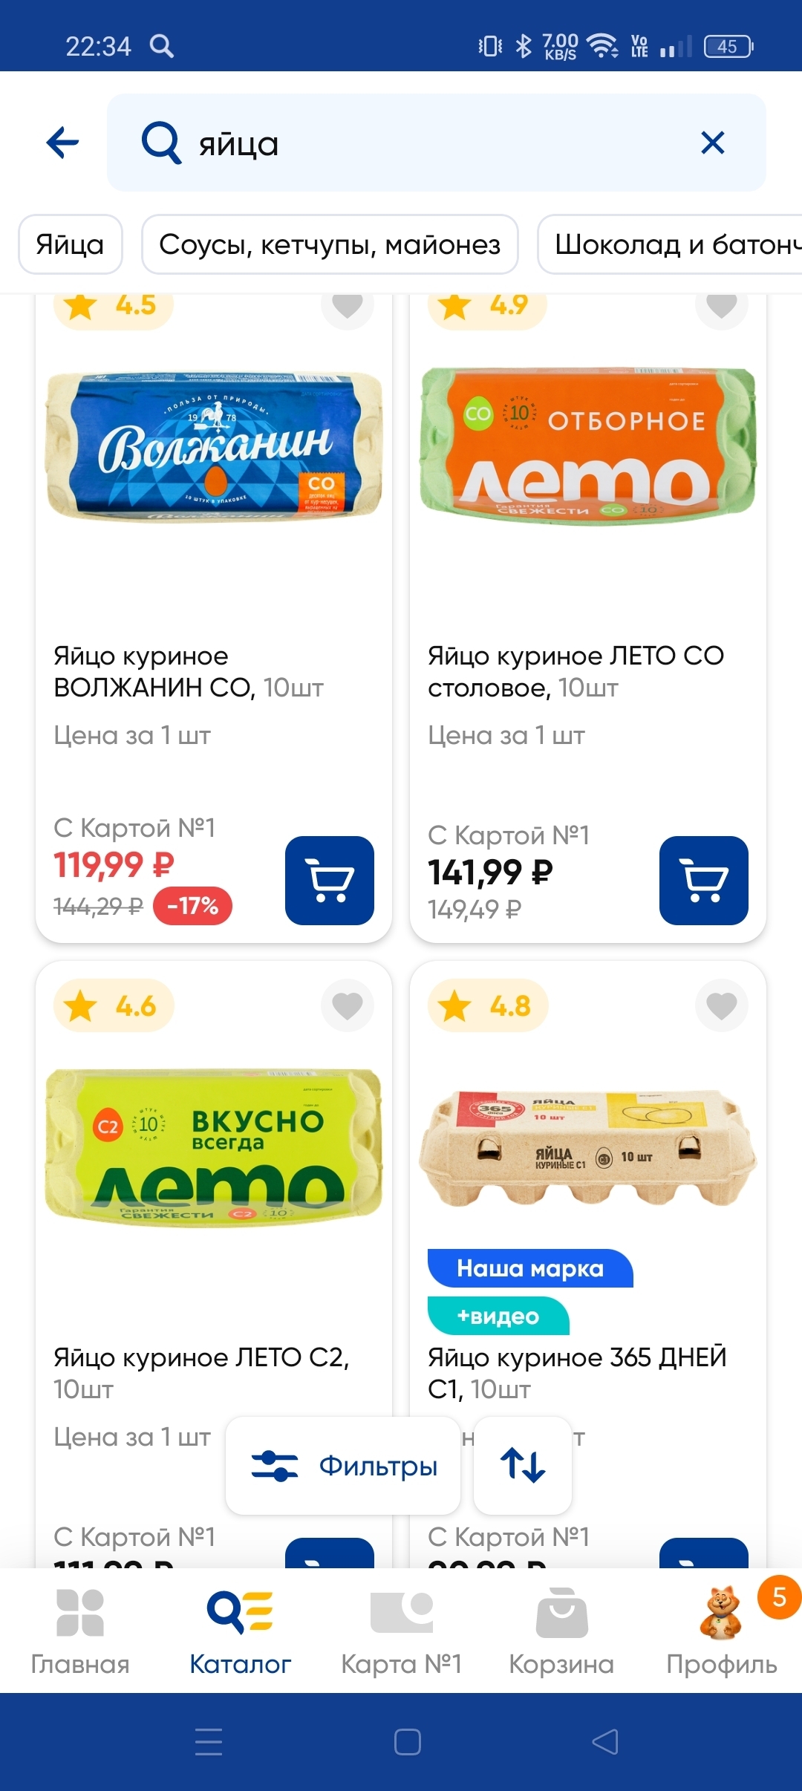This screenshot has height=1791, width=802.
Task: Toggle favorite on ВОЛЖАНИН eggs
Action: point(348,306)
